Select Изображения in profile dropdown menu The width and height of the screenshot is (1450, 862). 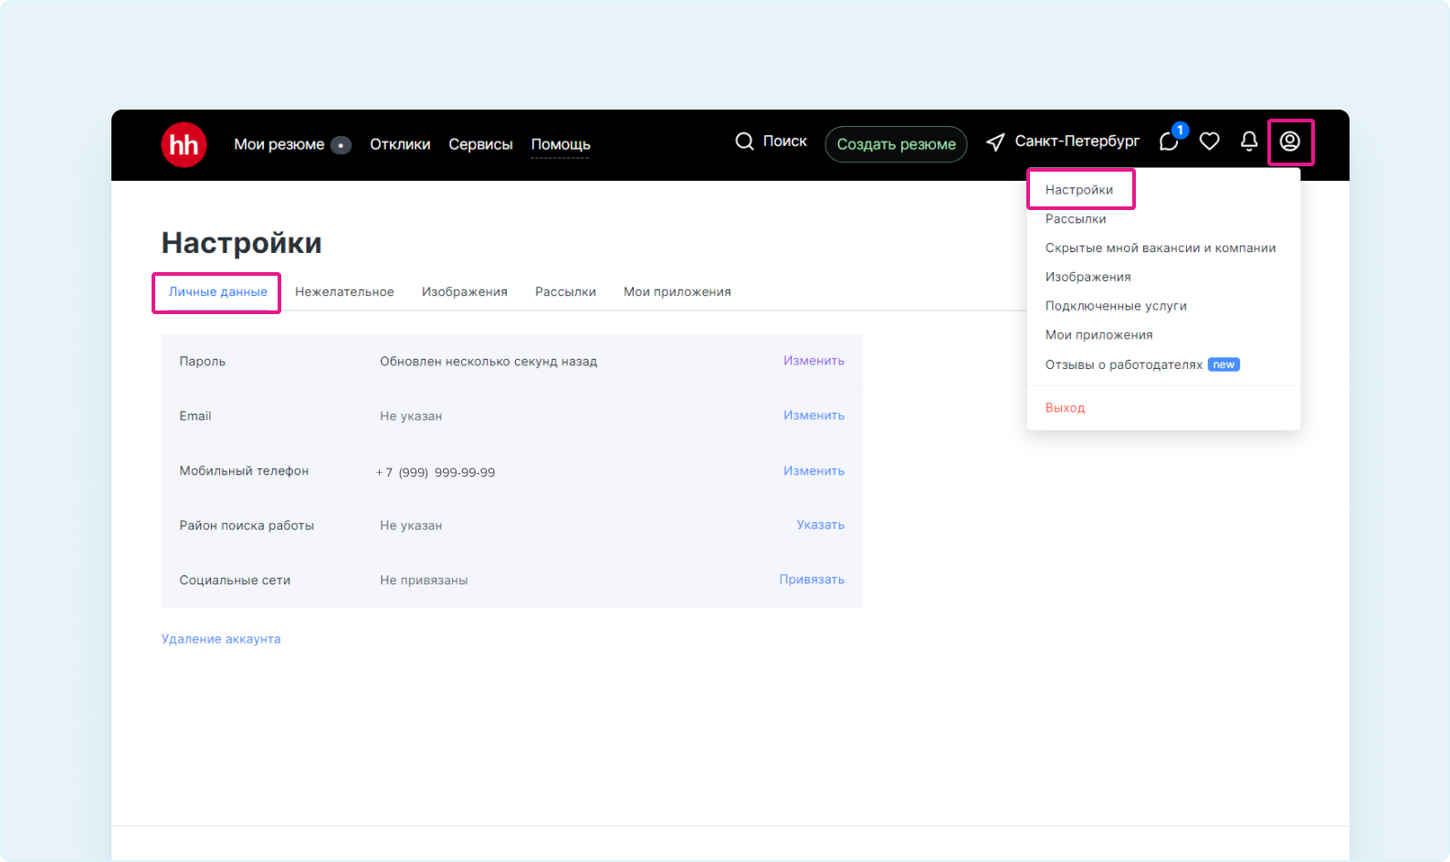pos(1088,278)
